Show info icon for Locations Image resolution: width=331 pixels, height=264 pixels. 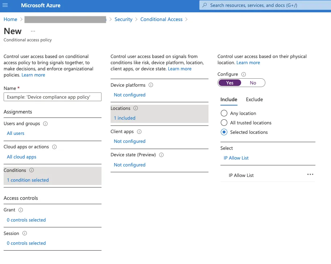pos(136,108)
